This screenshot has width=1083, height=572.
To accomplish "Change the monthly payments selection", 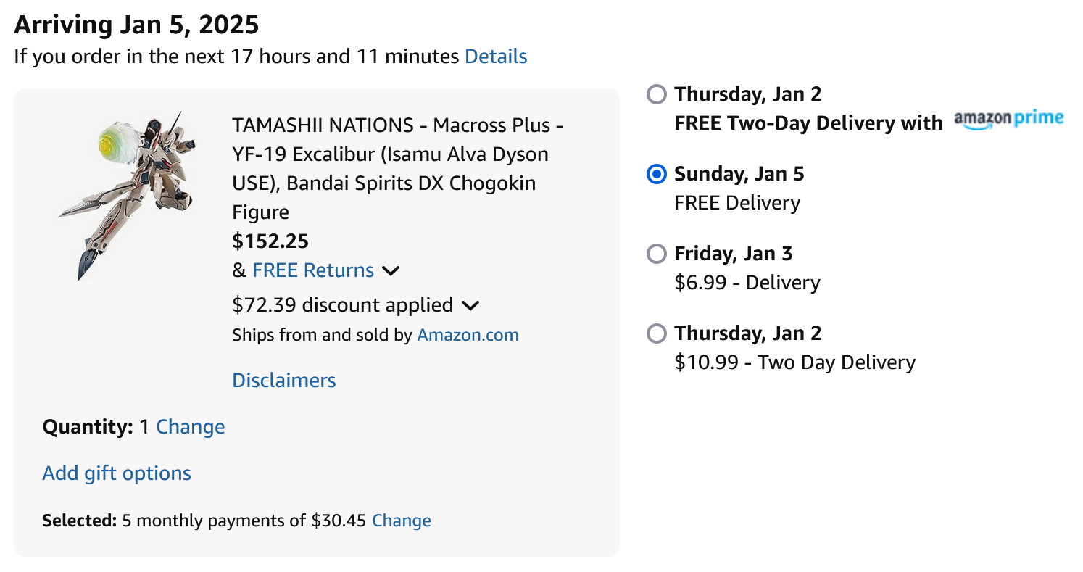I will pyautogui.click(x=402, y=521).
